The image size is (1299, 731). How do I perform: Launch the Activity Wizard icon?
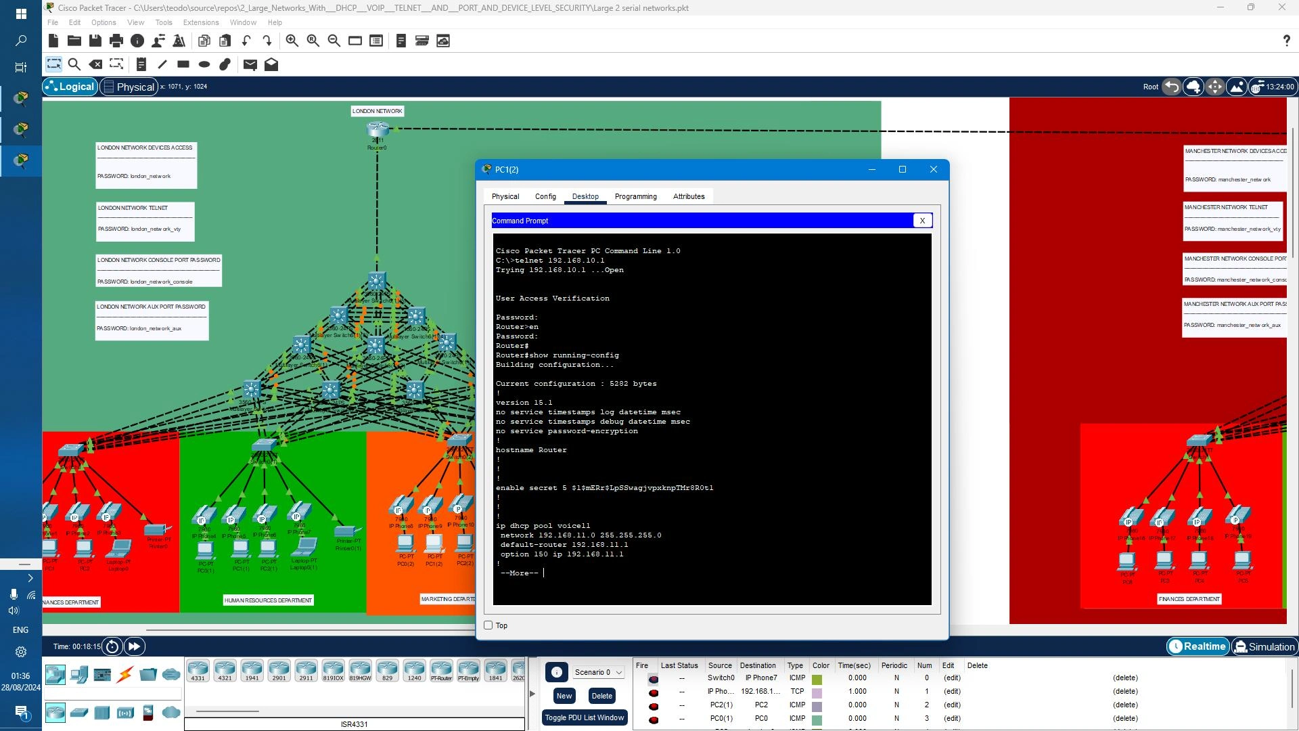tap(158, 41)
